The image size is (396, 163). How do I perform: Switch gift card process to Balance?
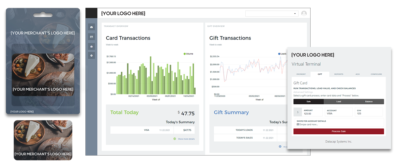click(369, 102)
